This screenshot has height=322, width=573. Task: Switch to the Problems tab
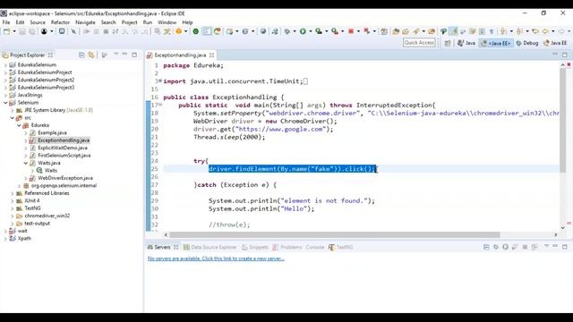(287, 247)
